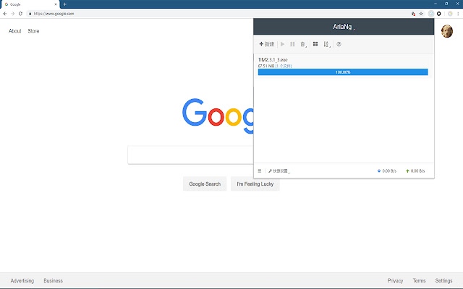Click the Google Search button
The width and height of the screenshot is (463, 289).
pos(205,184)
